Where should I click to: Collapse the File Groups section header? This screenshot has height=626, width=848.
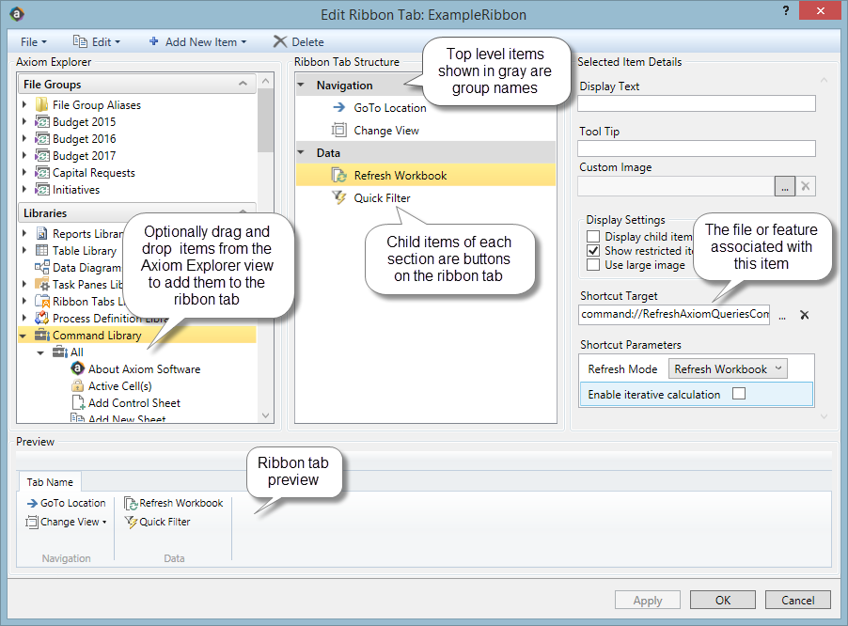(x=243, y=84)
